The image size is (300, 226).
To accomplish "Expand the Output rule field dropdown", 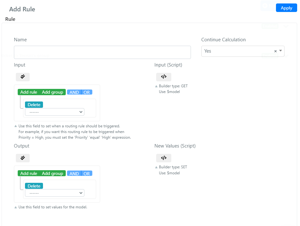I will click(55, 193).
